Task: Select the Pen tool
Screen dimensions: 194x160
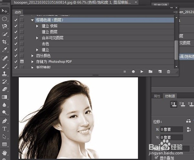Action: click(5, 121)
